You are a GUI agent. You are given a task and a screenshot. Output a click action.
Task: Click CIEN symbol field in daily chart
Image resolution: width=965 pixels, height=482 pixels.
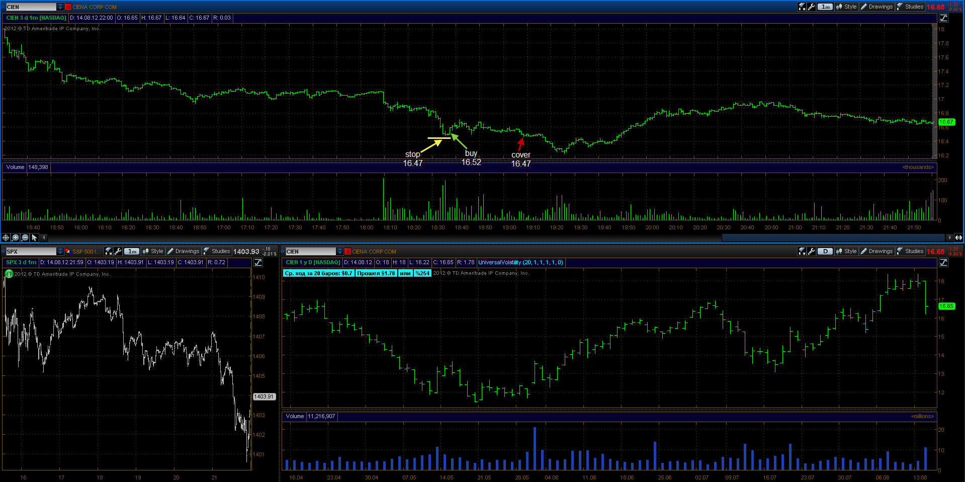point(311,251)
